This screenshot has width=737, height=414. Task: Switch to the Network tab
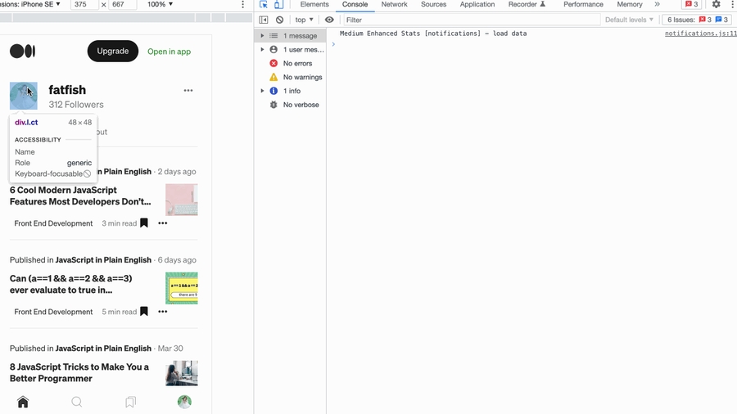(394, 5)
